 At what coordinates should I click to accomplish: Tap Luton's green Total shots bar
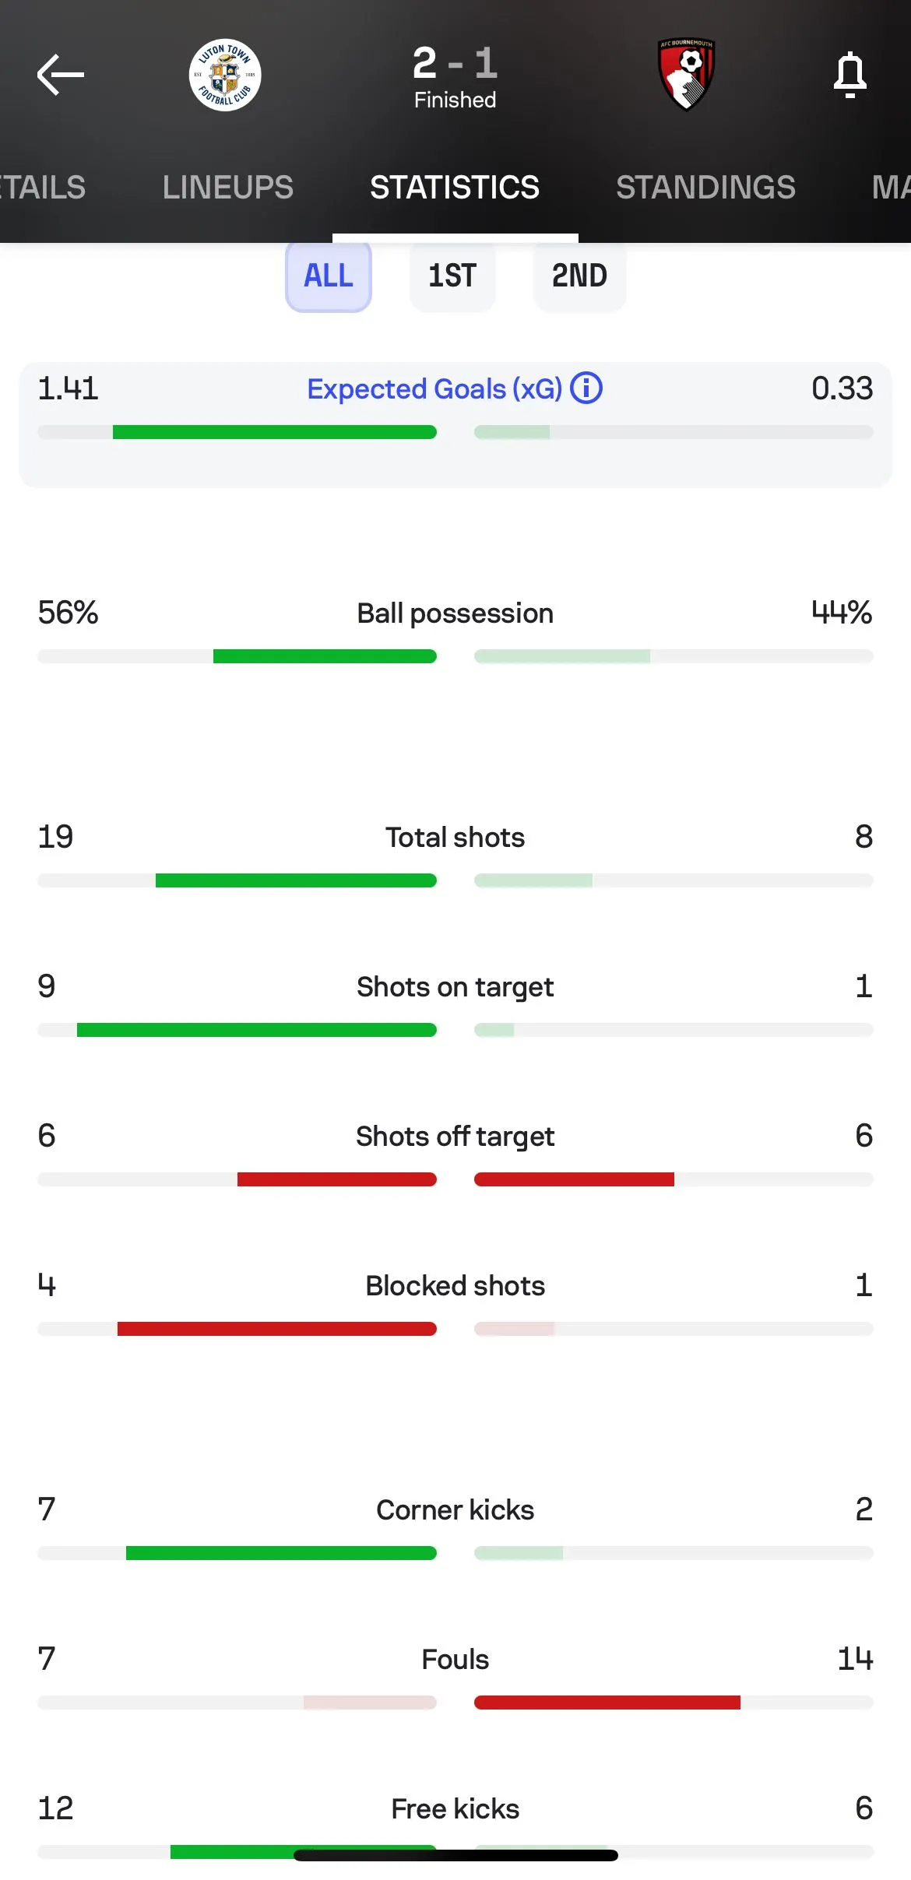296,880
